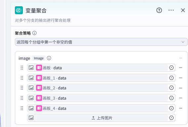Screen dimensions: 188x127
Task: Click the info icon next to Image tag
Action: point(49,58)
